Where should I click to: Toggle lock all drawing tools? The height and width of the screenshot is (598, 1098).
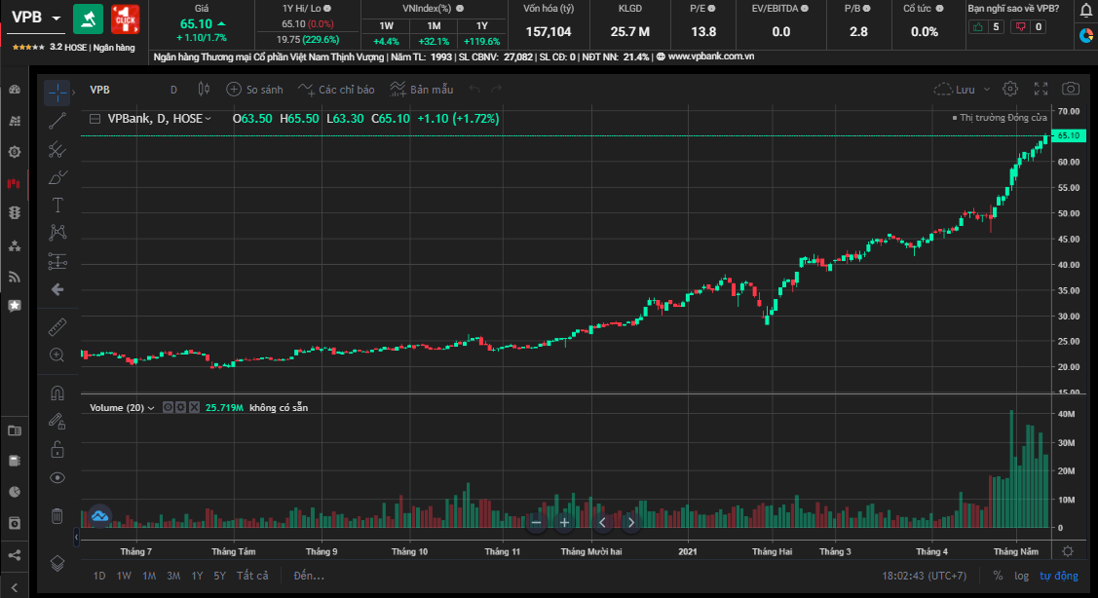point(57,449)
